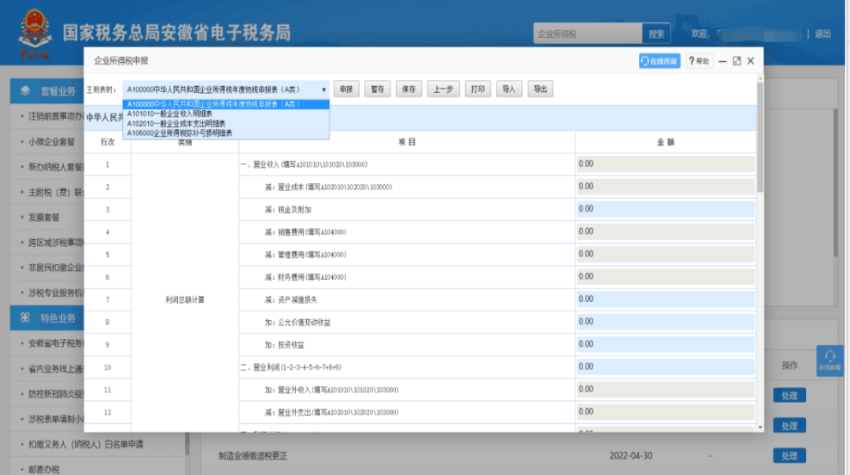Open 小微企业套餐 in the sidebar

51,142
